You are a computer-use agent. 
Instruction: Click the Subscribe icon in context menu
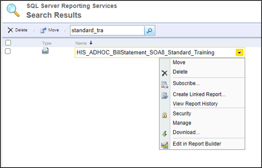[x=165, y=84]
